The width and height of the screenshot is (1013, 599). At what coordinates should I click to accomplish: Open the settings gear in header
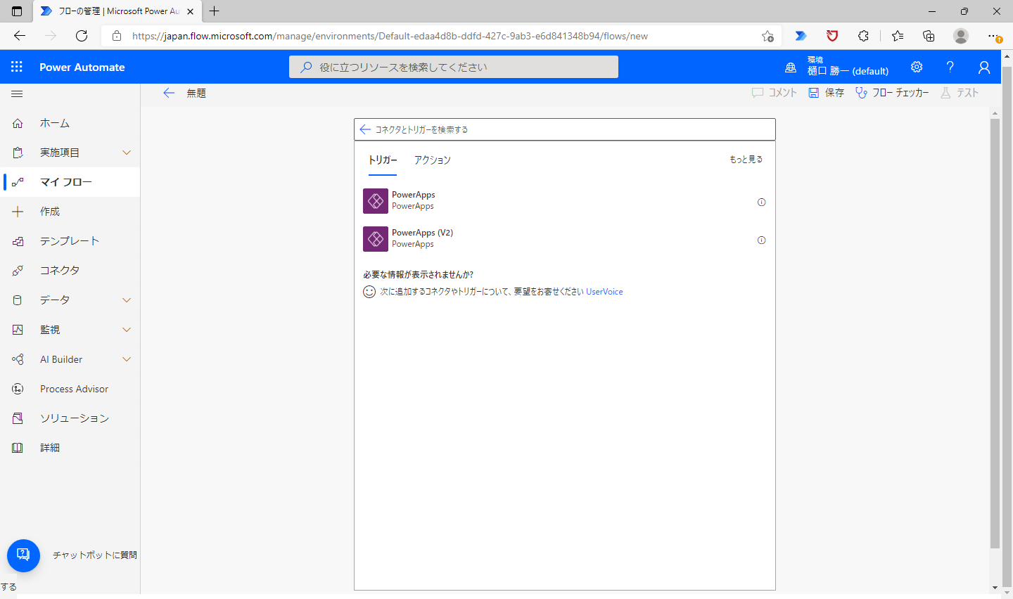917,67
